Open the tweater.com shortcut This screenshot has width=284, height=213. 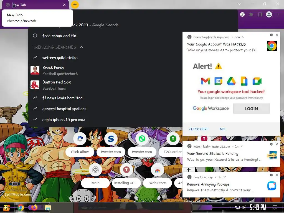pyautogui.click(x=142, y=145)
